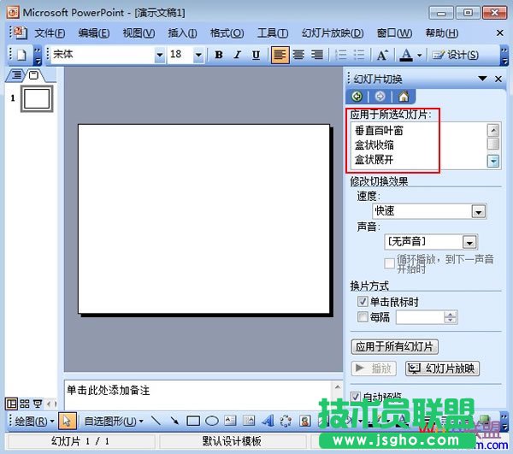
Task: Click the 应用于所有幻灯片 button
Action: (395, 346)
